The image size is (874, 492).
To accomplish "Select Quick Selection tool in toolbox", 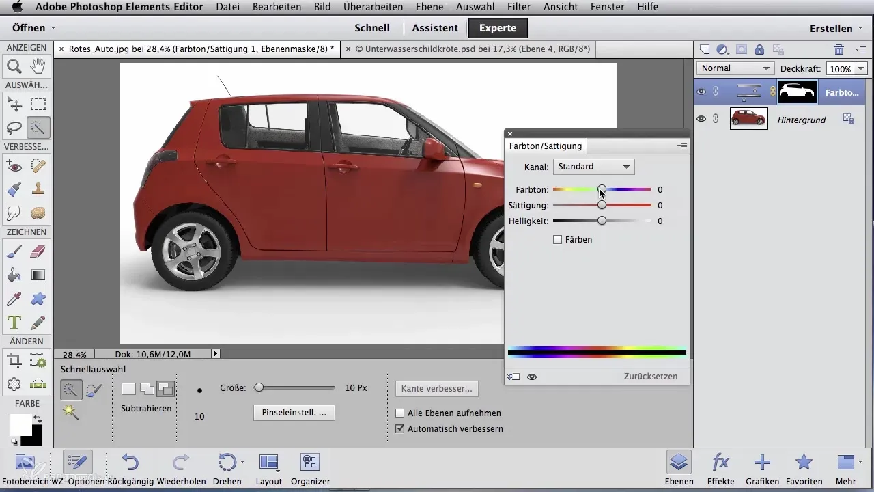I will pos(38,128).
